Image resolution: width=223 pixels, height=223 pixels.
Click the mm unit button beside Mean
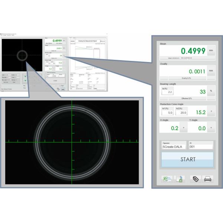coord(211,51)
